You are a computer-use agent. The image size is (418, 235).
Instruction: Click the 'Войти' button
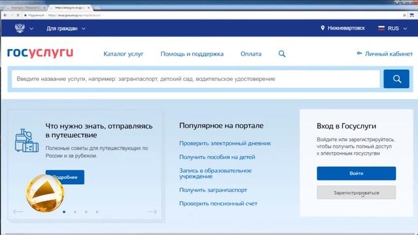pyautogui.click(x=356, y=174)
